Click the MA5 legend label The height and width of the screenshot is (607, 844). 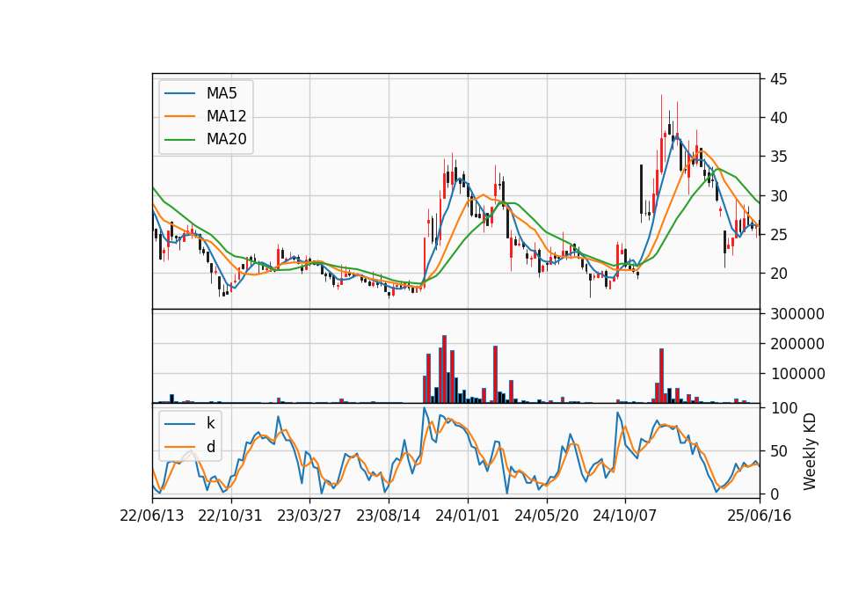point(222,93)
